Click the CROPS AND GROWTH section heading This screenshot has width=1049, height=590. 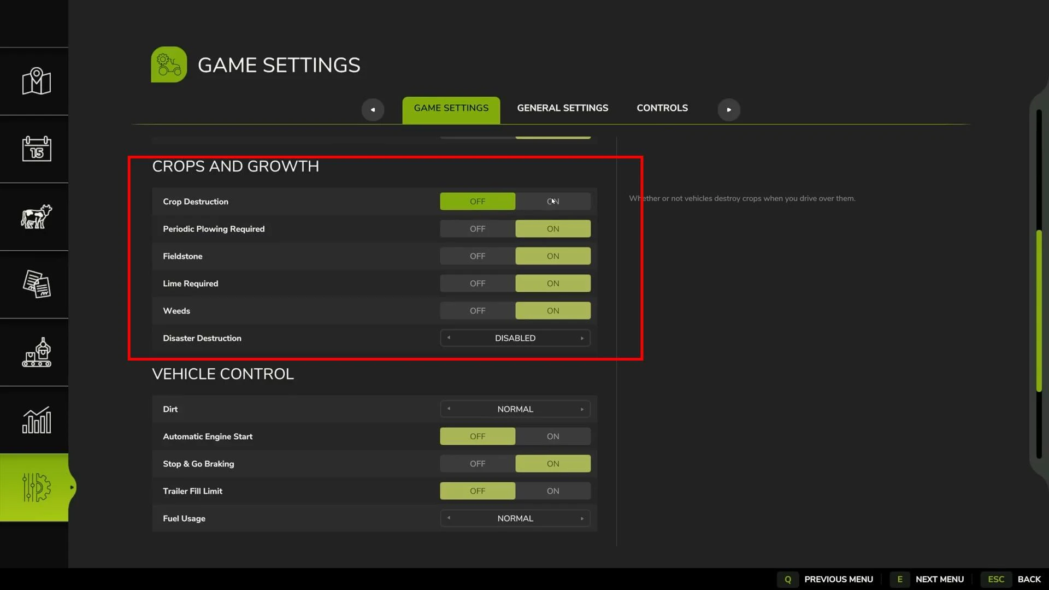[x=235, y=166]
